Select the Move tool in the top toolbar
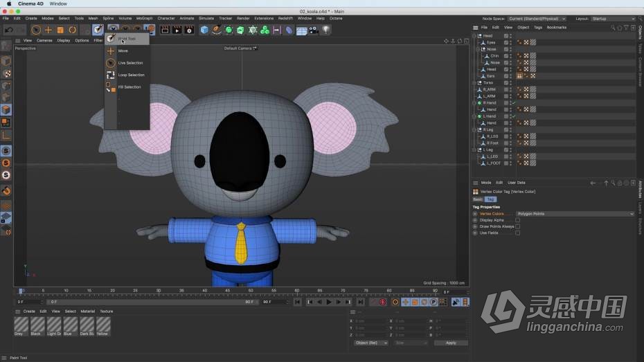The height and width of the screenshot is (362, 644). click(x=48, y=30)
